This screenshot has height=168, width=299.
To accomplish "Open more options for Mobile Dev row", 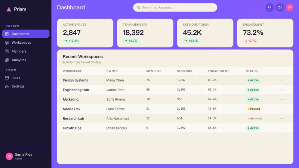I will click(282, 109).
